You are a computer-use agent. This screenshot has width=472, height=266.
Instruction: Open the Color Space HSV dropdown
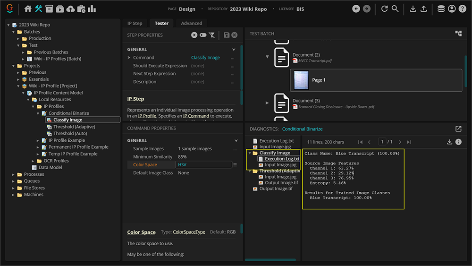coord(204,165)
